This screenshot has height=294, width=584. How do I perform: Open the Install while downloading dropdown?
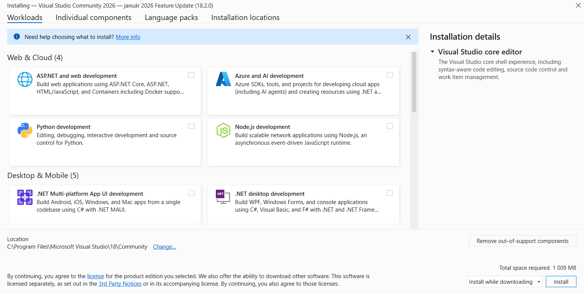[538, 282]
